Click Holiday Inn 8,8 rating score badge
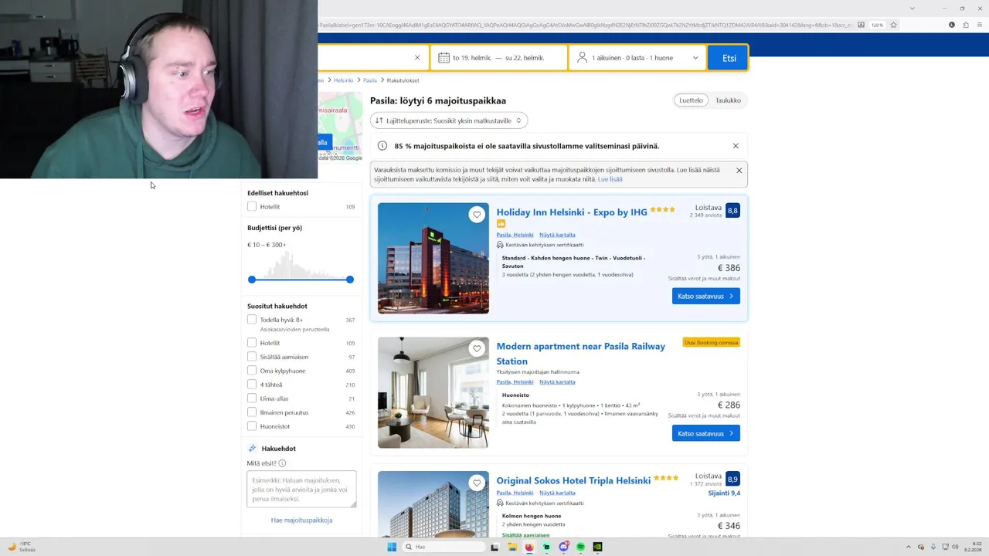Screen dimensions: 989x556 tap(732, 210)
